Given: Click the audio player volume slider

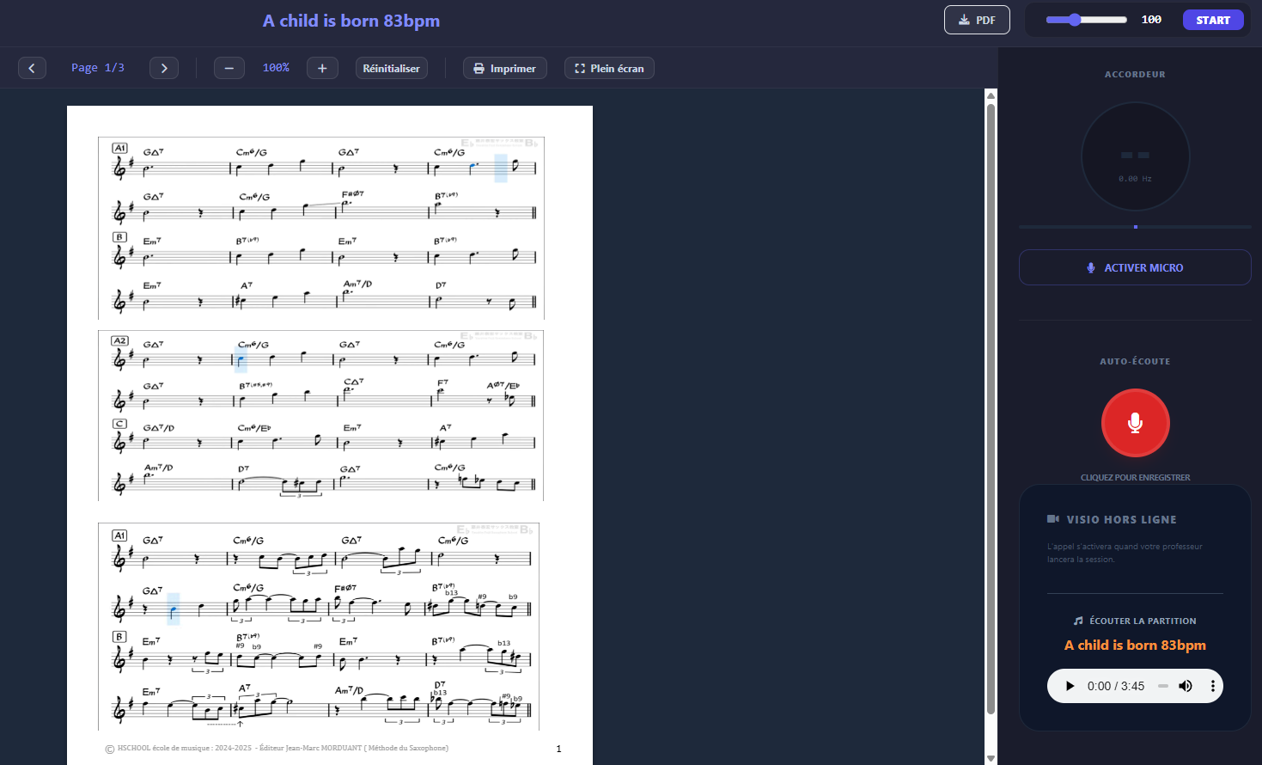Looking at the screenshot, I should [1163, 686].
